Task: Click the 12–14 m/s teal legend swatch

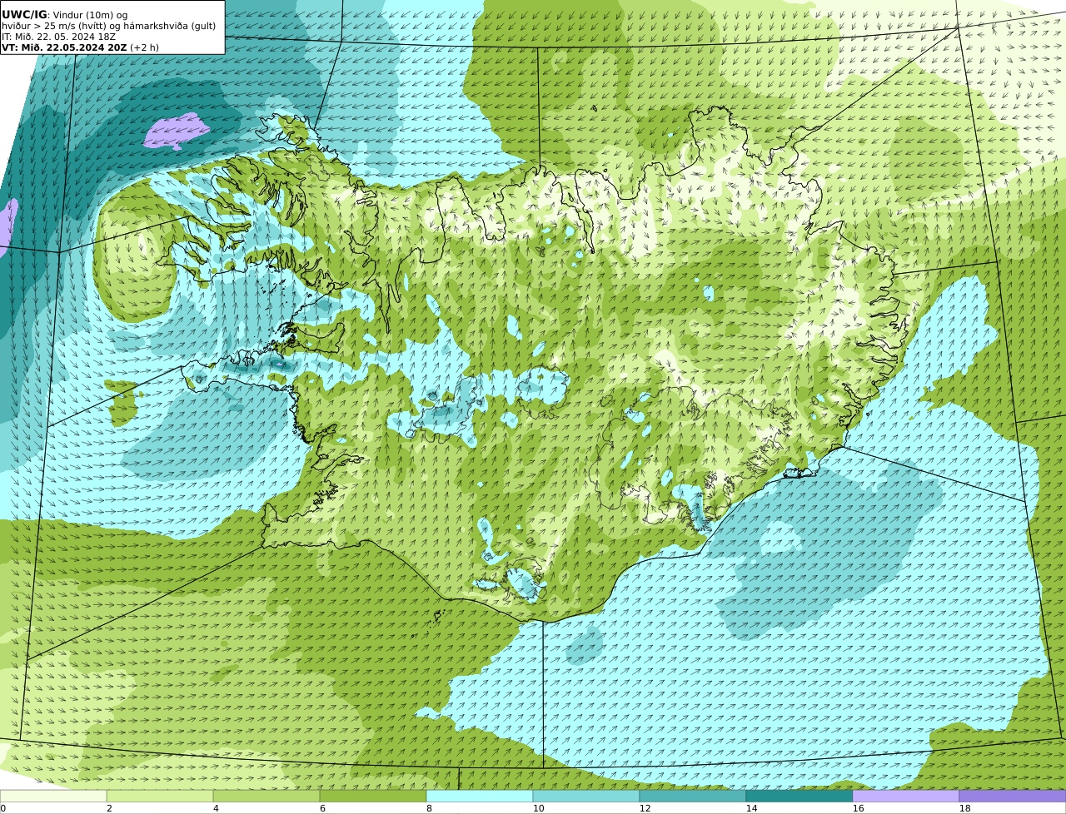Action: 693,796
